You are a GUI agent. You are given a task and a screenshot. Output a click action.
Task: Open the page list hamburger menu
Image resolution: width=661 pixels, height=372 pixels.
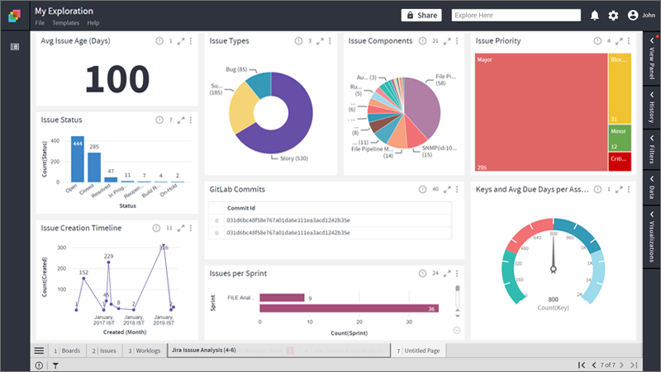(39, 351)
